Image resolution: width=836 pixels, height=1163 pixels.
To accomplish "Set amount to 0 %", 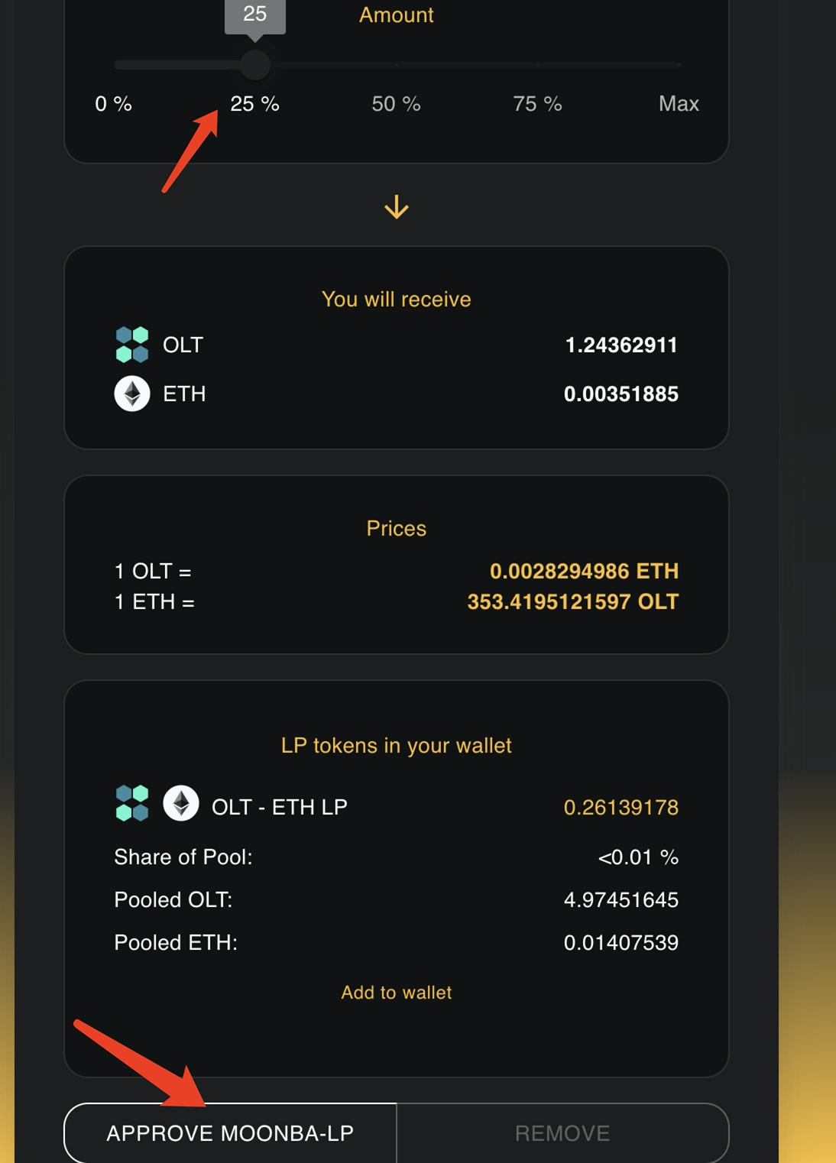I will point(113,104).
